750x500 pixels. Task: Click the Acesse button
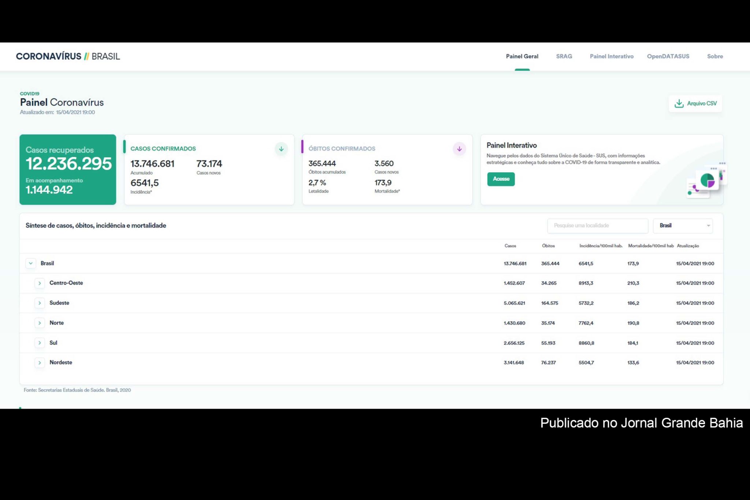[x=501, y=179]
